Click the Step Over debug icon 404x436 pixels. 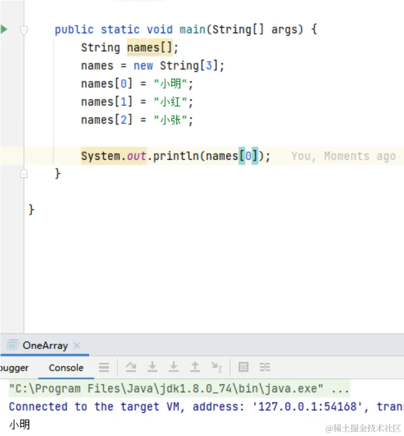click(131, 367)
